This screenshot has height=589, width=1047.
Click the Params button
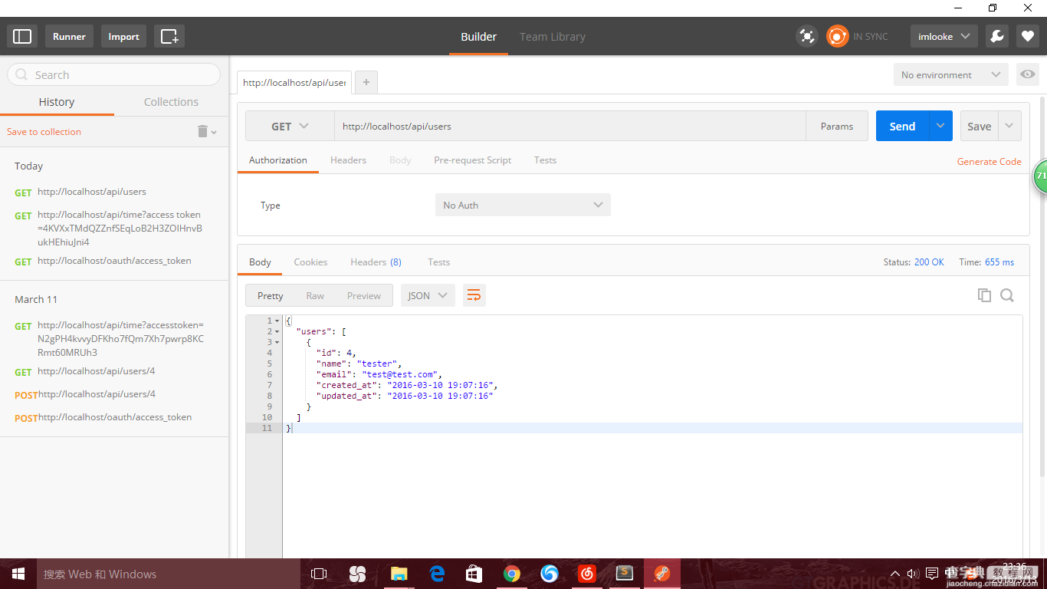(836, 126)
